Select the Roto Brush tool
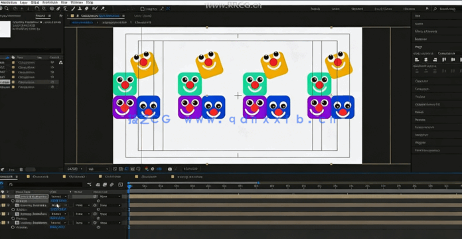Image resolution: width=462 pixels, height=239 pixels. (95, 9)
